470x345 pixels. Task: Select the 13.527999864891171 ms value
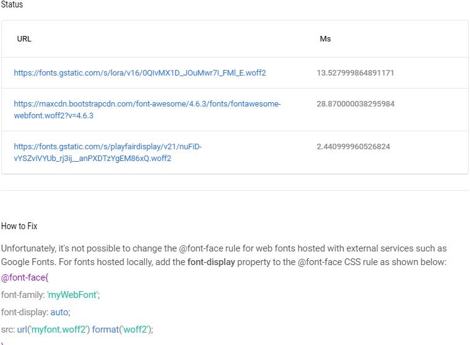[355, 73]
